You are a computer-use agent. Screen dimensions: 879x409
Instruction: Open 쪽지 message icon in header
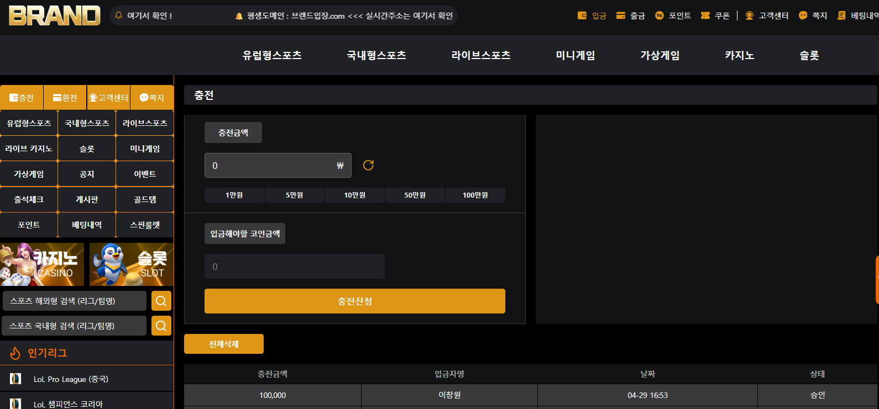pyautogui.click(x=803, y=15)
